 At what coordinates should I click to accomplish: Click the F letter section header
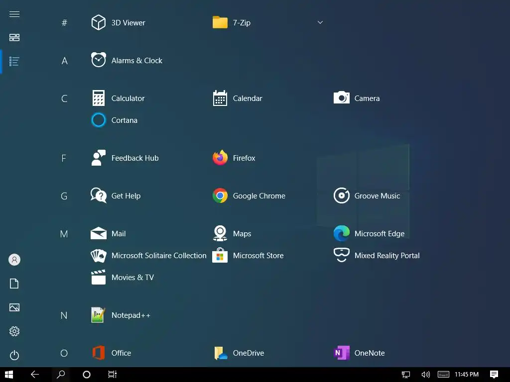[64, 158]
